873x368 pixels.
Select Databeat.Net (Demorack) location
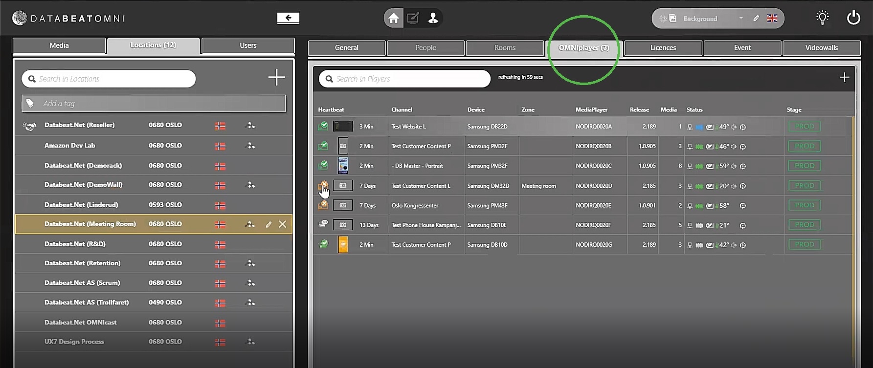(154, 166)
